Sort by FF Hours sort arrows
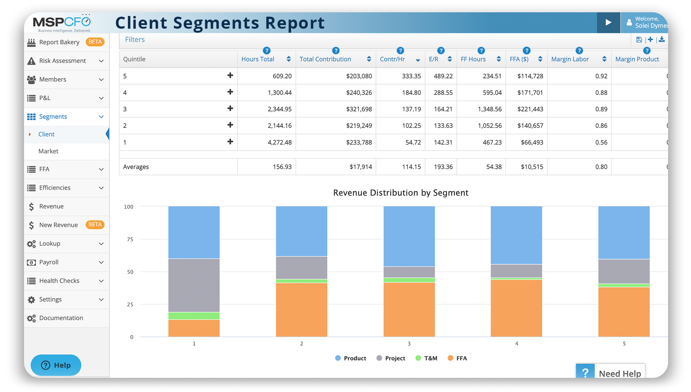The width and height of the screenshot is (691, 392). coord(499,59)
